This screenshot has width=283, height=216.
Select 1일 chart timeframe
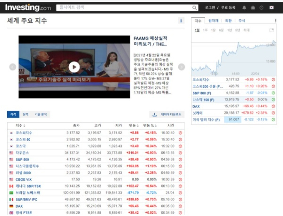click(x=197, y=30)
